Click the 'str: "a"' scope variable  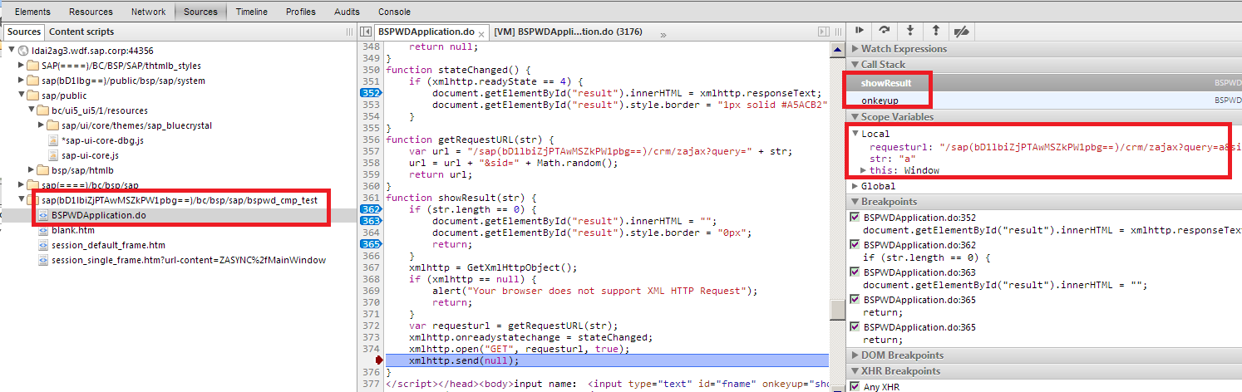coord(891,158)
